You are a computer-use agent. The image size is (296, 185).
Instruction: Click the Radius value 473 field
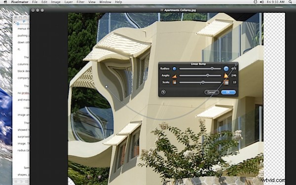[234, 69]
